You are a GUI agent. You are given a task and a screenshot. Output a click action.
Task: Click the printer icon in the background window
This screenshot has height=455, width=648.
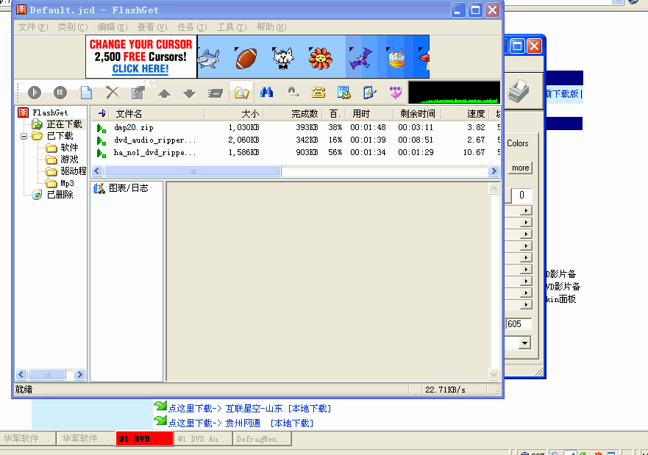[519, 91]
